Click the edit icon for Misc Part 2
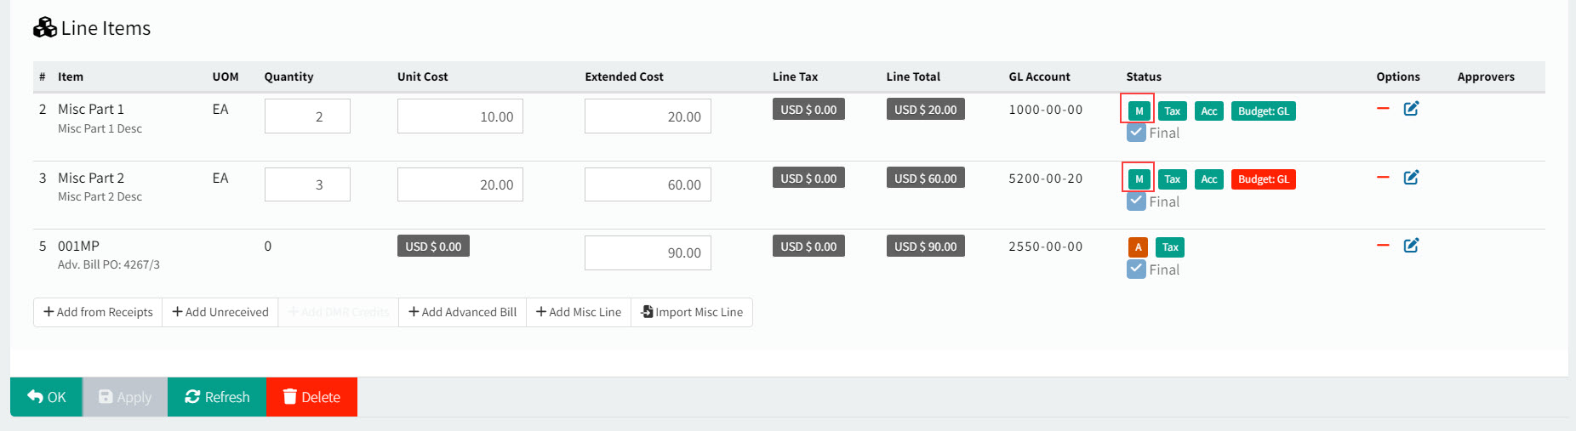1576x431 pixels. (1411, 178)
